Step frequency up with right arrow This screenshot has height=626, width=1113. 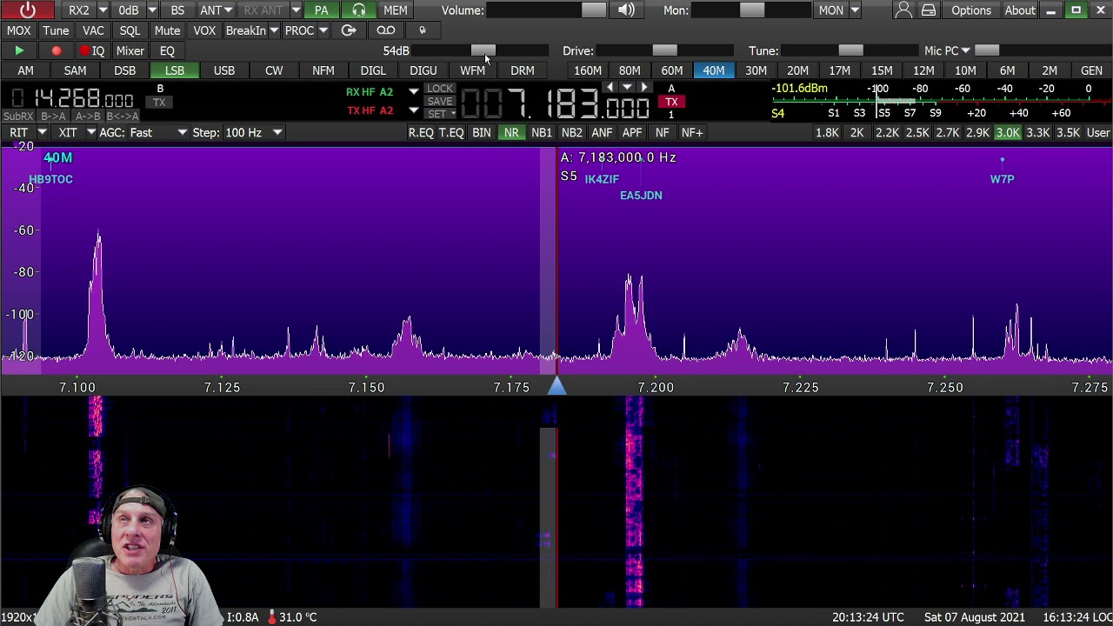click(x=643, y=88)
